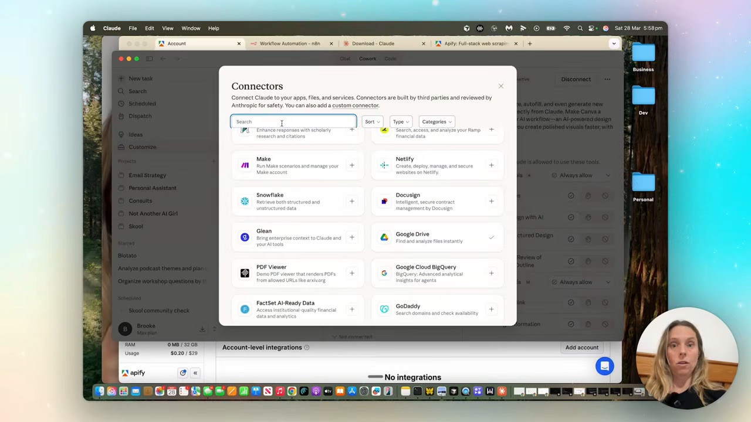Open the Sort dropdown
The width and height of the screenshot is (751, 422).
pyautogui.click(x=372, y=121)
